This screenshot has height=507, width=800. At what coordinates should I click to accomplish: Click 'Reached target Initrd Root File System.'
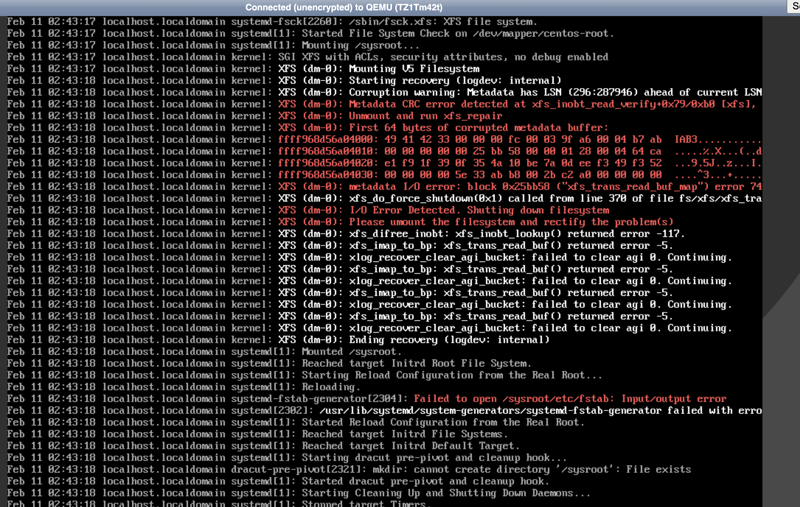(x=416, y=363)
